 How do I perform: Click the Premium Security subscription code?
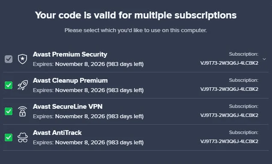click(229, 63)
